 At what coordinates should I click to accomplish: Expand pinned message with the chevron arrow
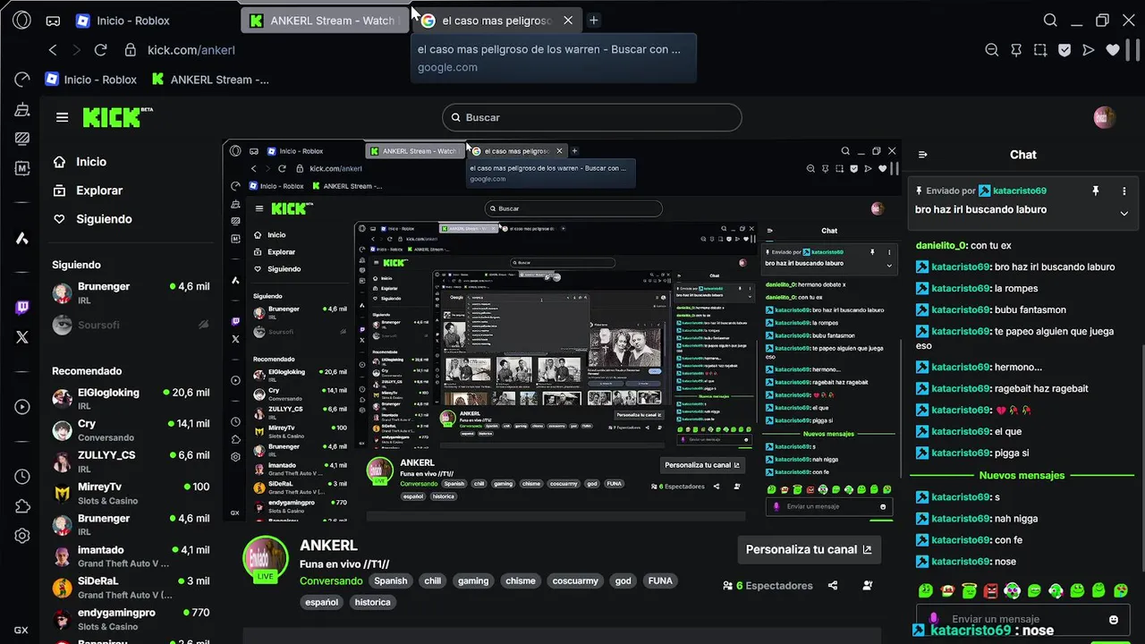pos(1124,213)
